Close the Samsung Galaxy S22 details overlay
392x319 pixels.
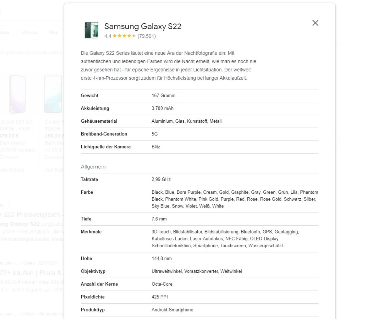coord(315,23)
